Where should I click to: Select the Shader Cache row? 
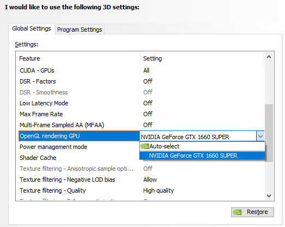coord(79,158)
